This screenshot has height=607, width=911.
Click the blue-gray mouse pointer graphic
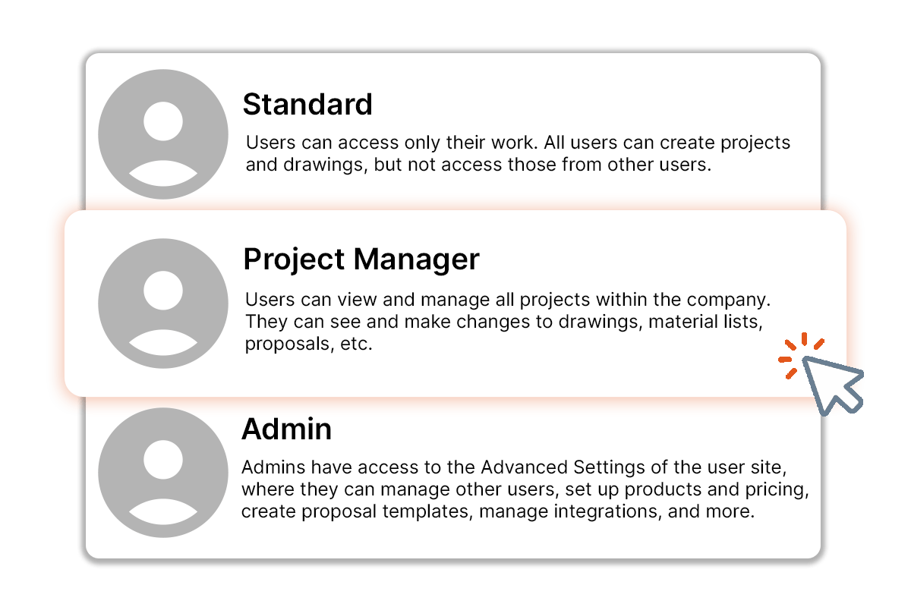pyautogui.click(x=833, y=385)
